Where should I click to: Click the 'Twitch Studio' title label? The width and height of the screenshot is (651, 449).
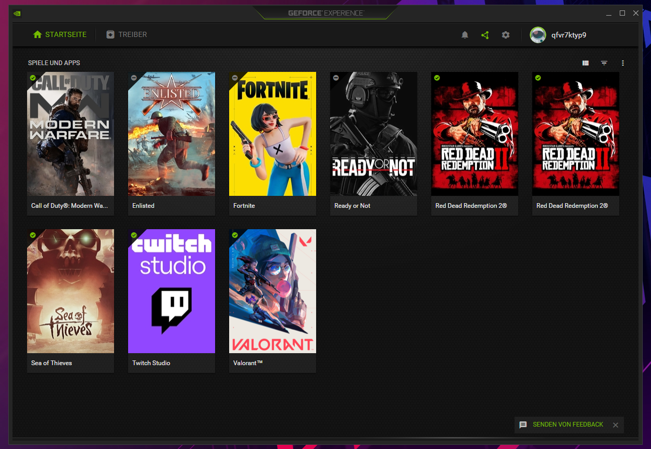point(151,363)
